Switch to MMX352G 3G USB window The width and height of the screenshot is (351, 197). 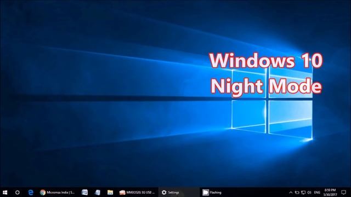tap(137, 192)
